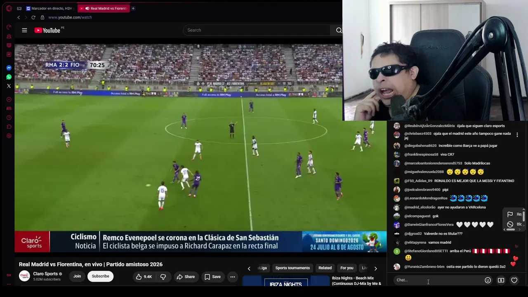Open the Ibiza Nights - Beach Mix title
Screen dimensions: 528x297
pyautogui.click(x=356, y=281)
